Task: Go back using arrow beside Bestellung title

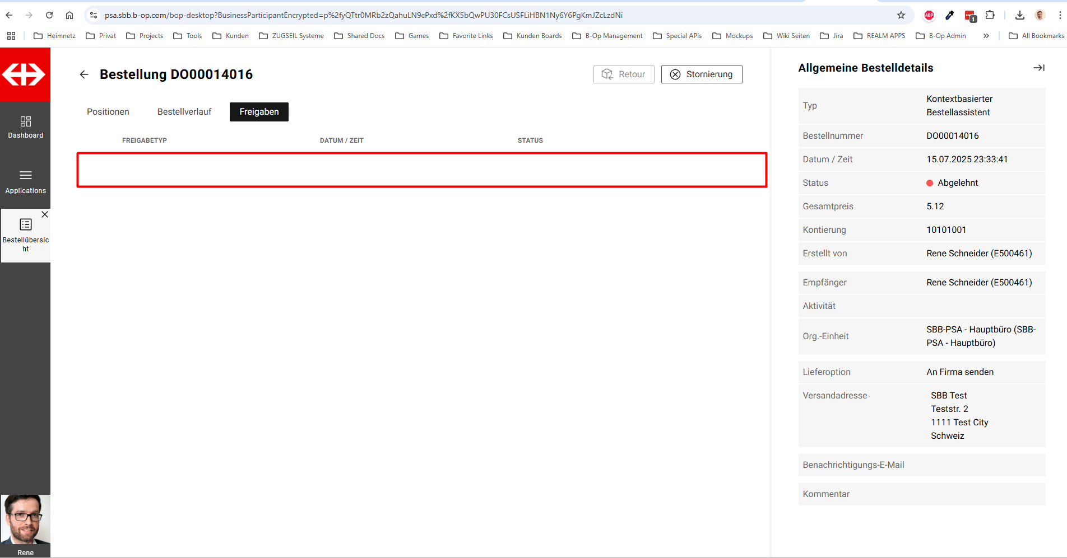Action: coord(84,74)
